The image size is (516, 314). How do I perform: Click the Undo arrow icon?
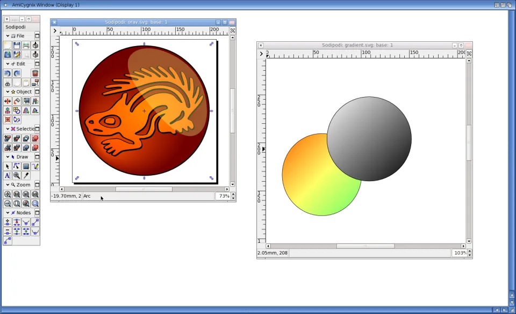click(x=8, y=73)
